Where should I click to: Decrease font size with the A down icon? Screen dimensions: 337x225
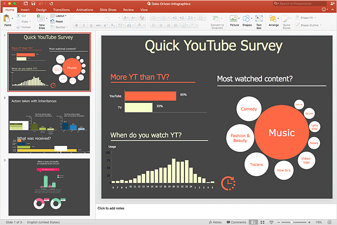[133, 17]
